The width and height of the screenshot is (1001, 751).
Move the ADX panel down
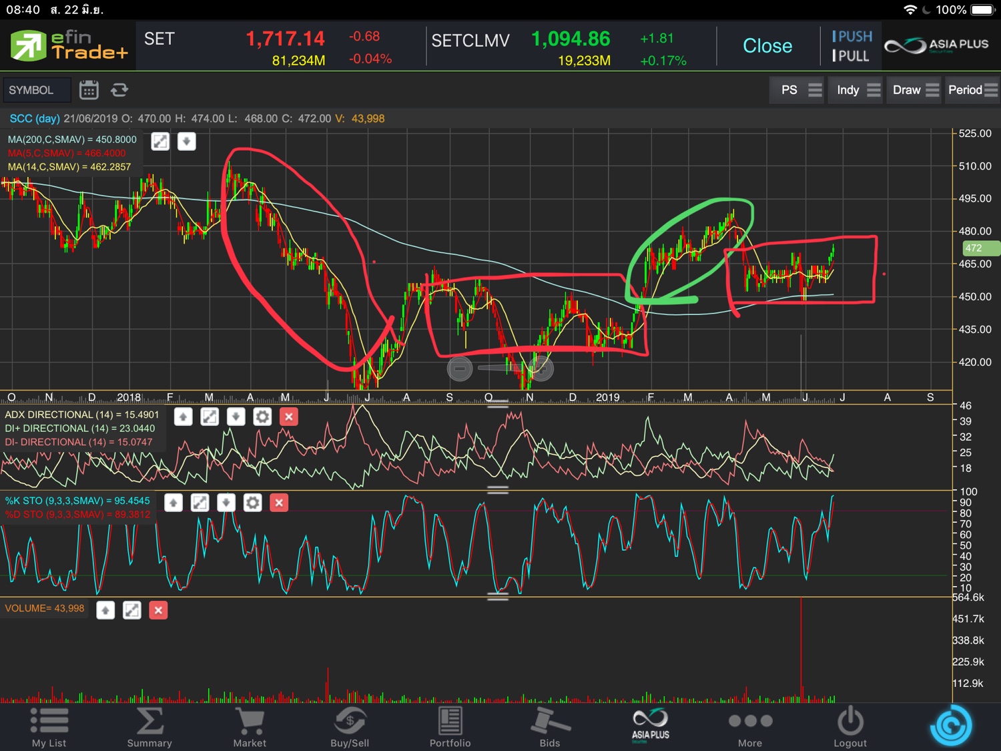click(x=236, y=417)
